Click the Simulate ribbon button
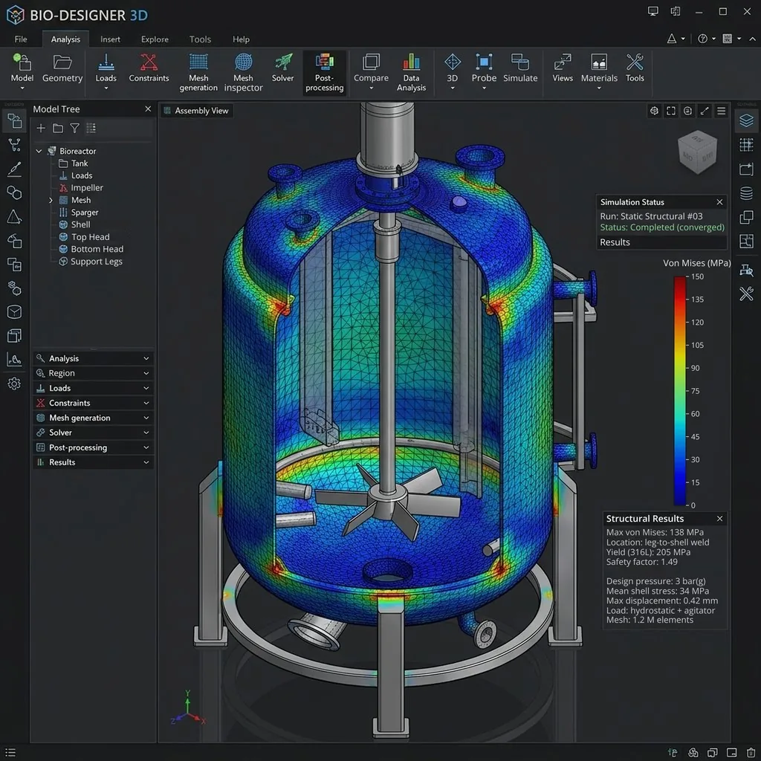 click(x=520, y=68)
